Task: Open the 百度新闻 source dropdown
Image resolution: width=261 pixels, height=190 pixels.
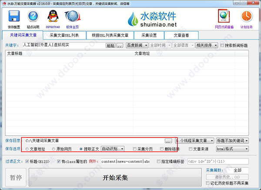Action: (x=137, y=45)
